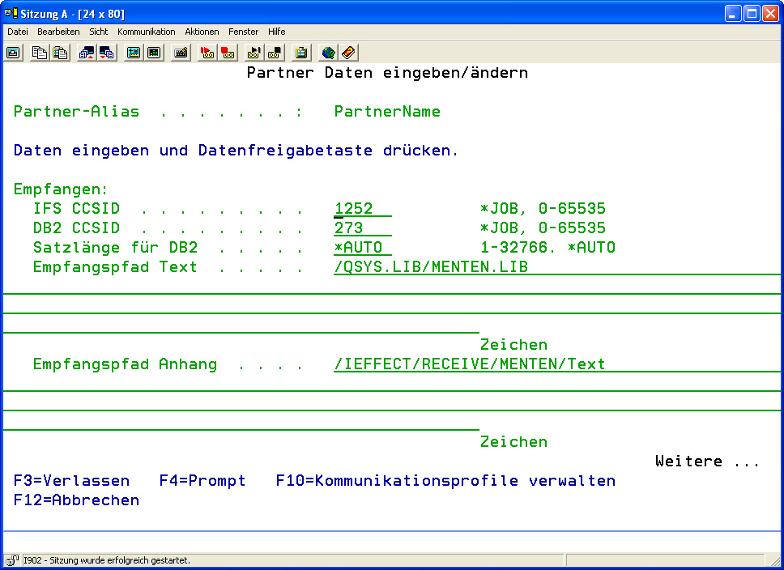This screenshot has width=784, height=570.
Task: Click the Print Screen toolbar icon
Action: coord(14,53)
